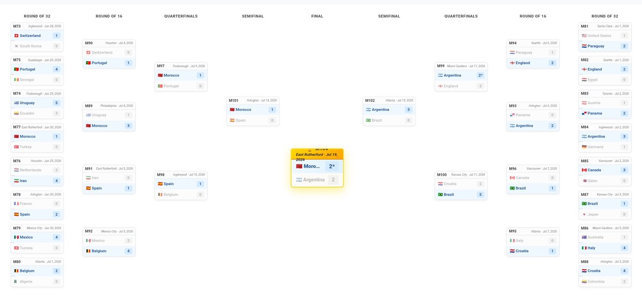Viewport: 642px width, 306px height.
Task: Click Australia team name in M86
Action: [596, 238]
